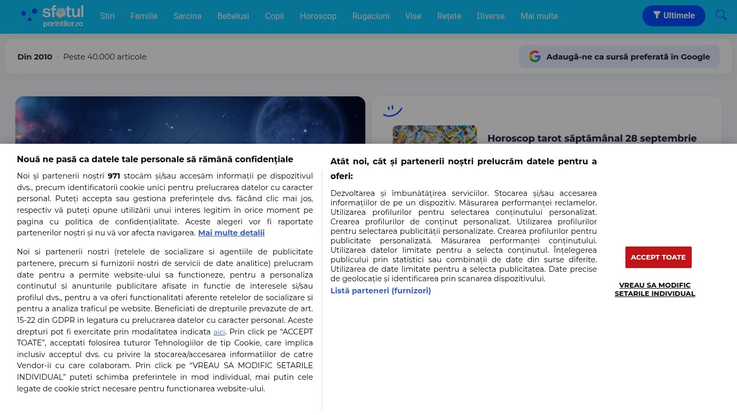
Task: Click the heading 'Atât noi, cât și partenerii noștri'
Action: click(x=464, y=168)
